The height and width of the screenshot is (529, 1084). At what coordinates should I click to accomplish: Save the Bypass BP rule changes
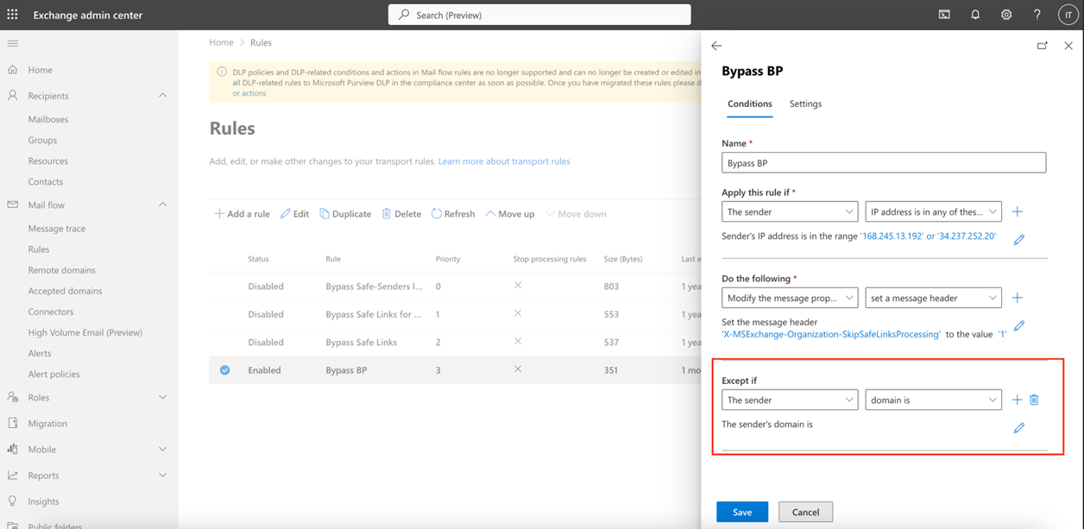741,511
